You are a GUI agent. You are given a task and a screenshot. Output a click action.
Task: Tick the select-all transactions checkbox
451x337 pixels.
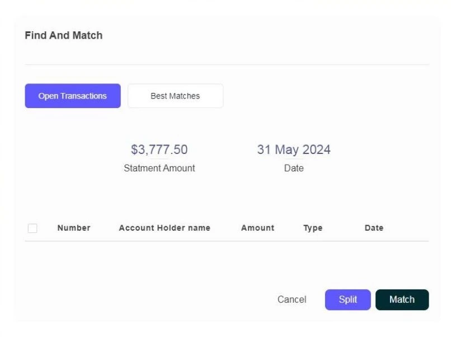pos(32,228)
